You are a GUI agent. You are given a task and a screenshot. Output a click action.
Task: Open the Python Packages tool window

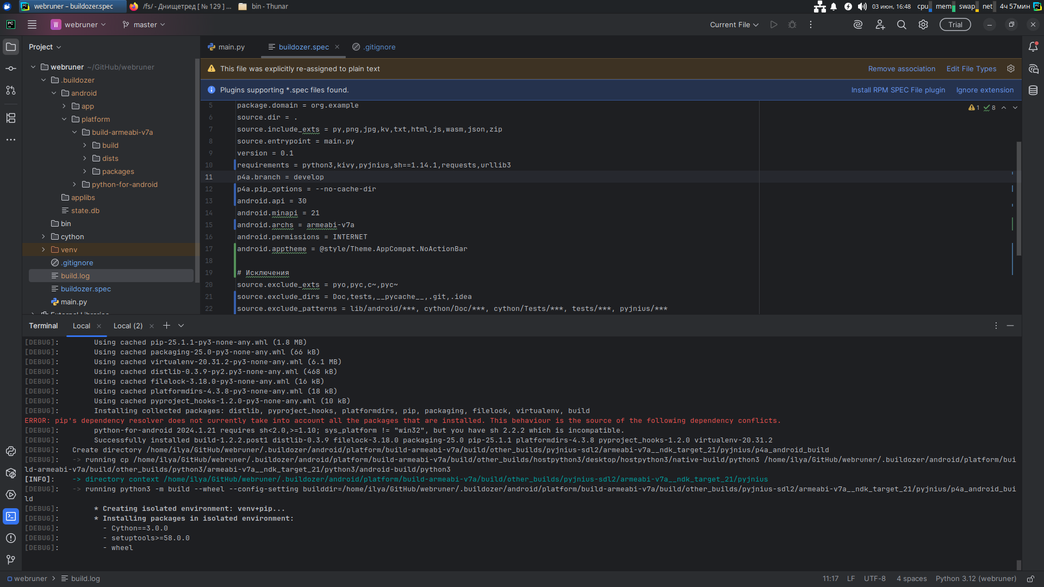click(x=11, y=473)
